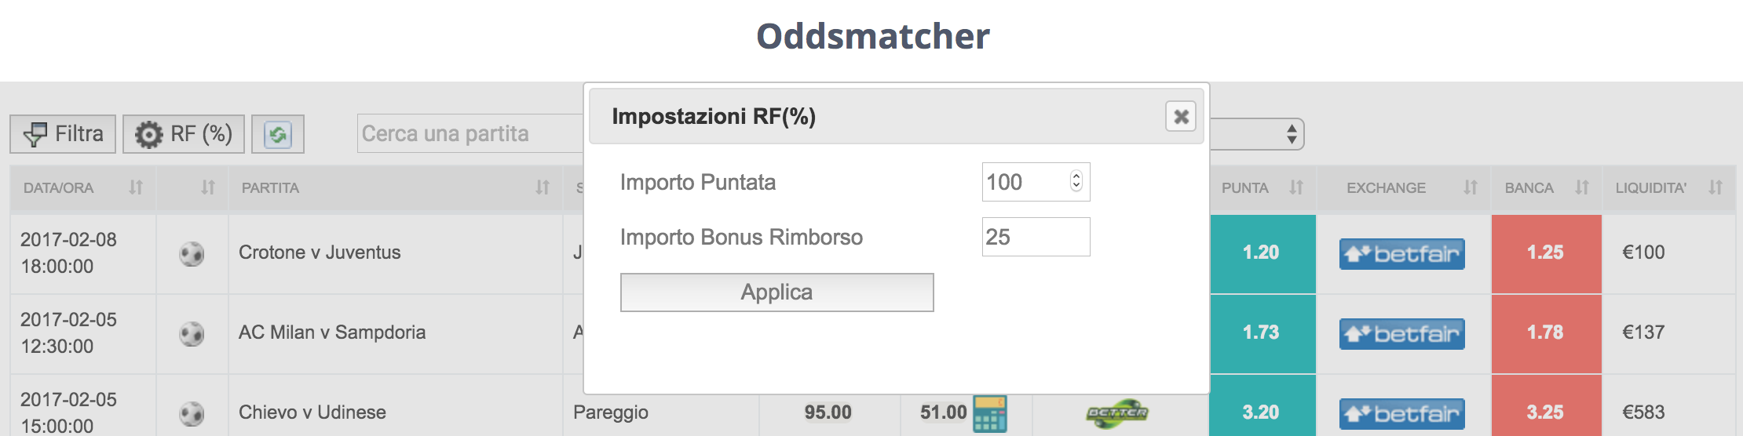Click the soccer ball icon for Crotone v Juventus

point(192,254)
